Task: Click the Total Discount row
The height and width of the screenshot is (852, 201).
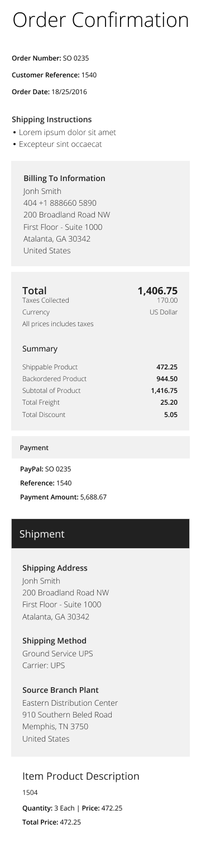Action: (x=100, y=415)
